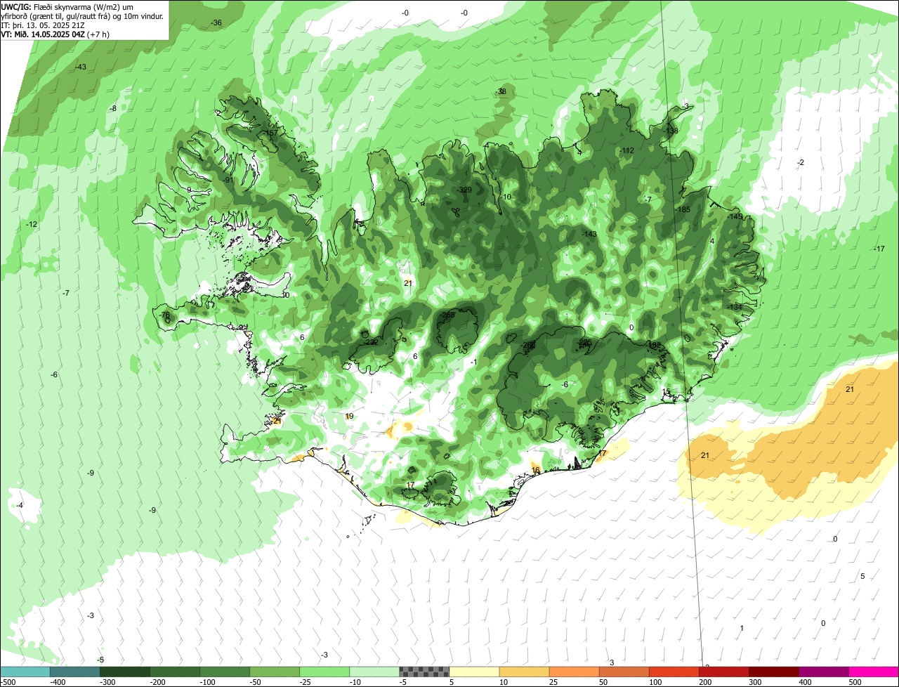Click the checkered legend swatch from -5 to 5

click(x=424, y=672)
